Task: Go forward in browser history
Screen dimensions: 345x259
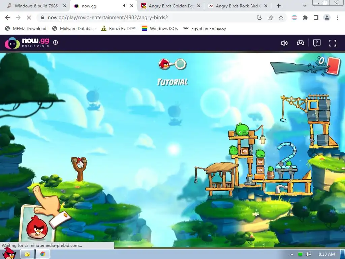Action: (18, 18)
